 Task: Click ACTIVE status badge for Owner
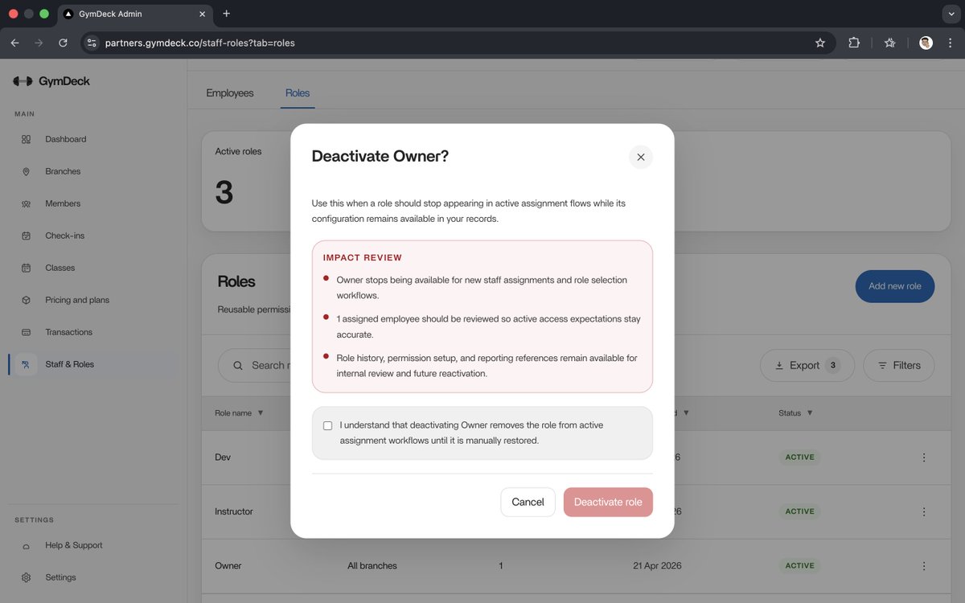[799, 566]
